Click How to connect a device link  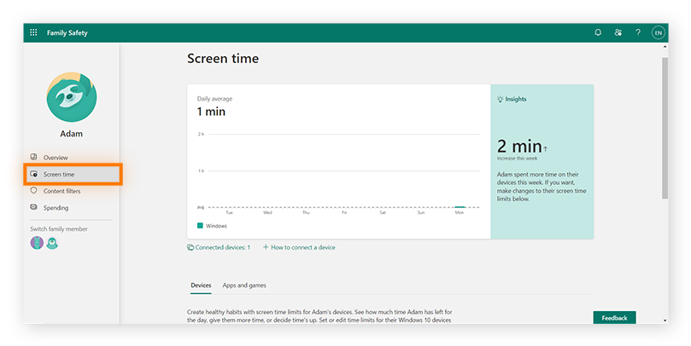point(299,247)
